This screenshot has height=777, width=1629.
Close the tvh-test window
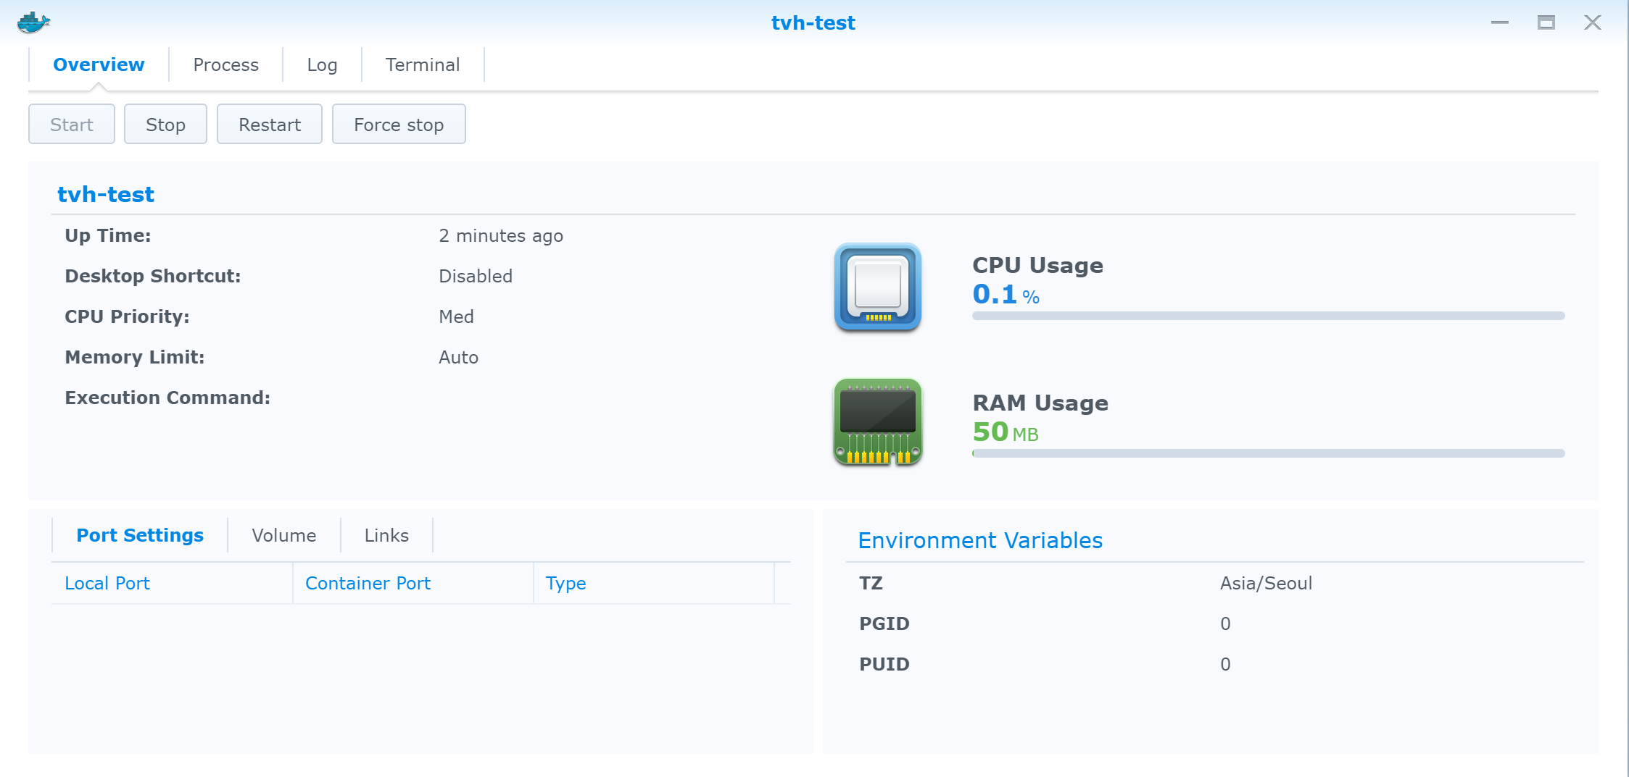[x=1593, y=22]
